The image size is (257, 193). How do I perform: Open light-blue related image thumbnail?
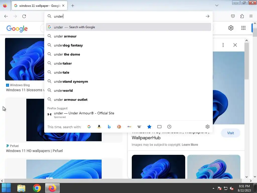(x=214, y=167)
